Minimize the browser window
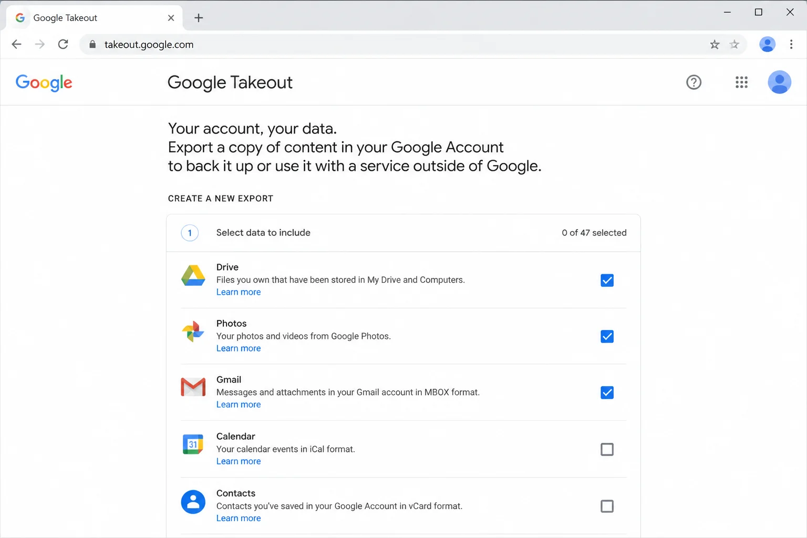Screen dimensions: 807x538 click(x=727, y=12)
